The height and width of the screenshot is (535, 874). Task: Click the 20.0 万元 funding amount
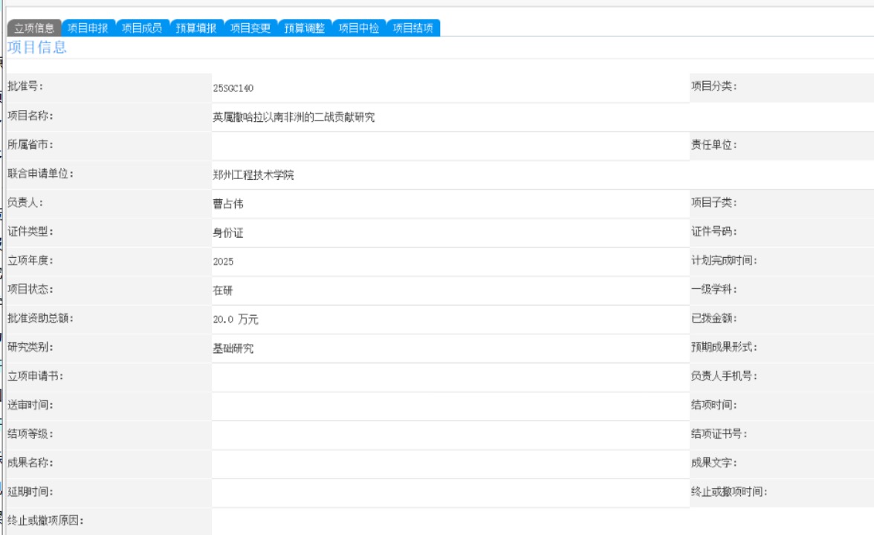tap(235, 320)
